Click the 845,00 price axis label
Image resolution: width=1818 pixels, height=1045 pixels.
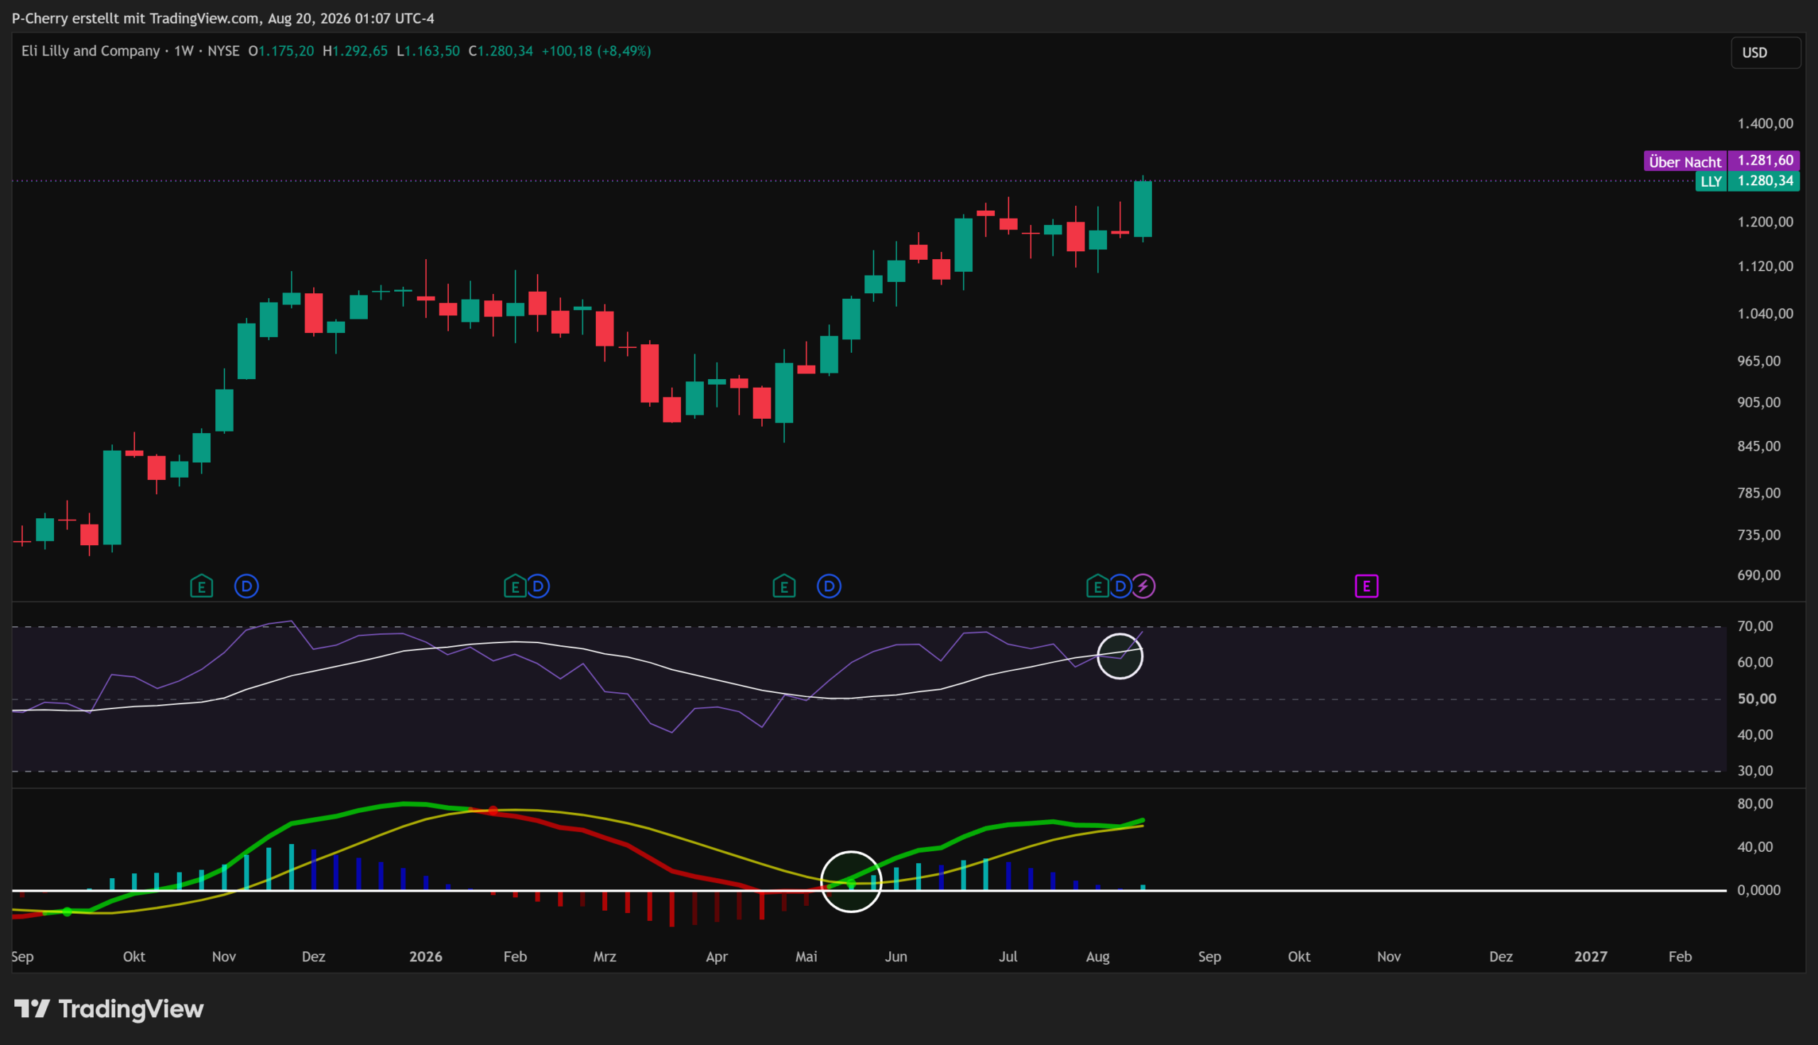click(x=1759, y=447)
